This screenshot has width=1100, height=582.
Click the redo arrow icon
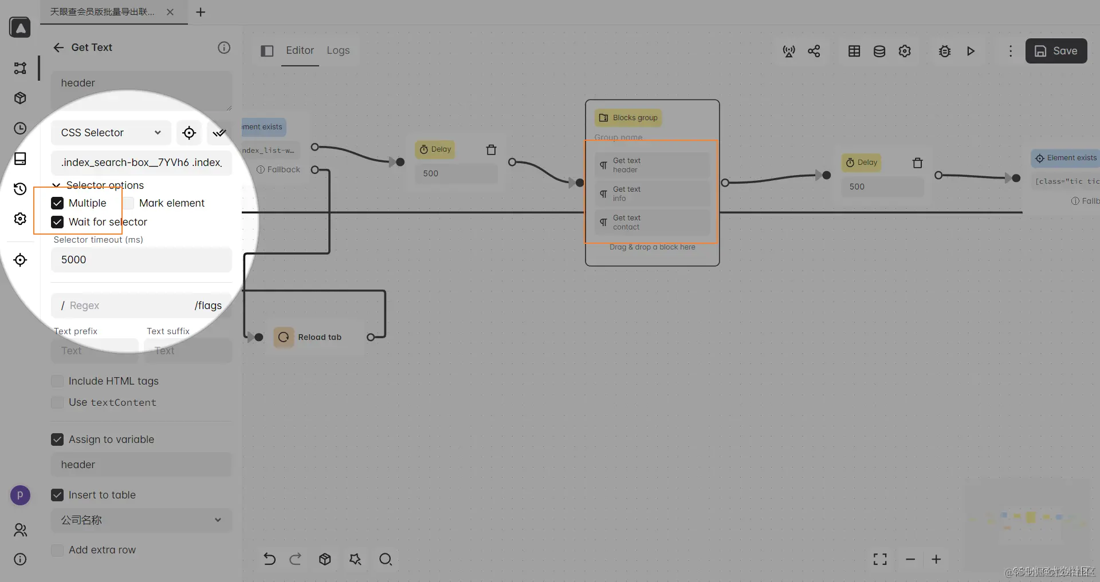coord(296,559)
